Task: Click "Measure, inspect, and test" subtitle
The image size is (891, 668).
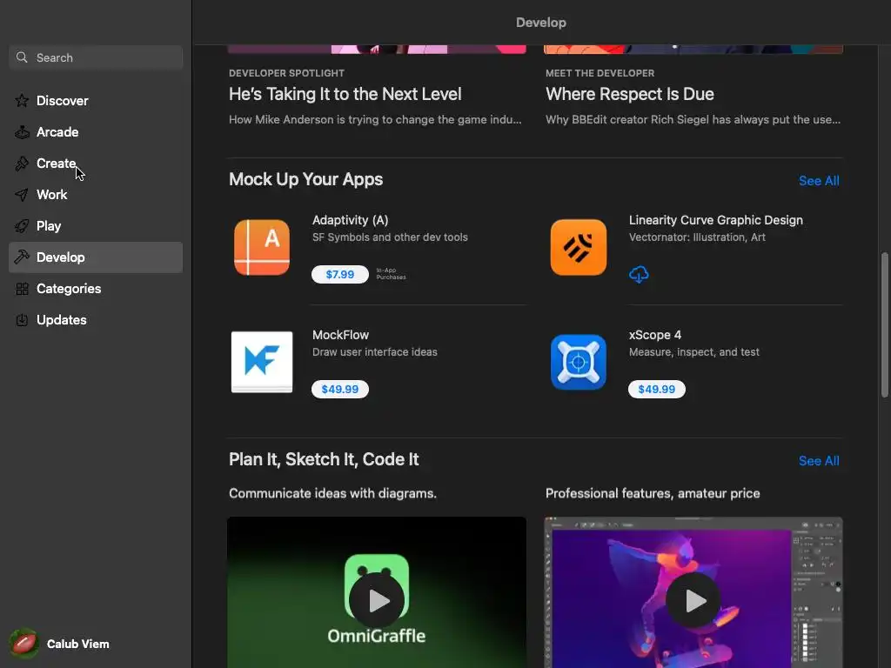Action: pos(693,352)
